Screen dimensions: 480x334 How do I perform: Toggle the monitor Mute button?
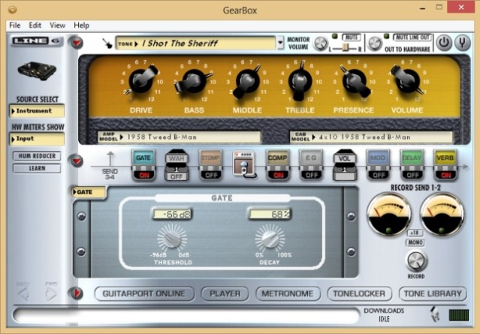(351, 38)
